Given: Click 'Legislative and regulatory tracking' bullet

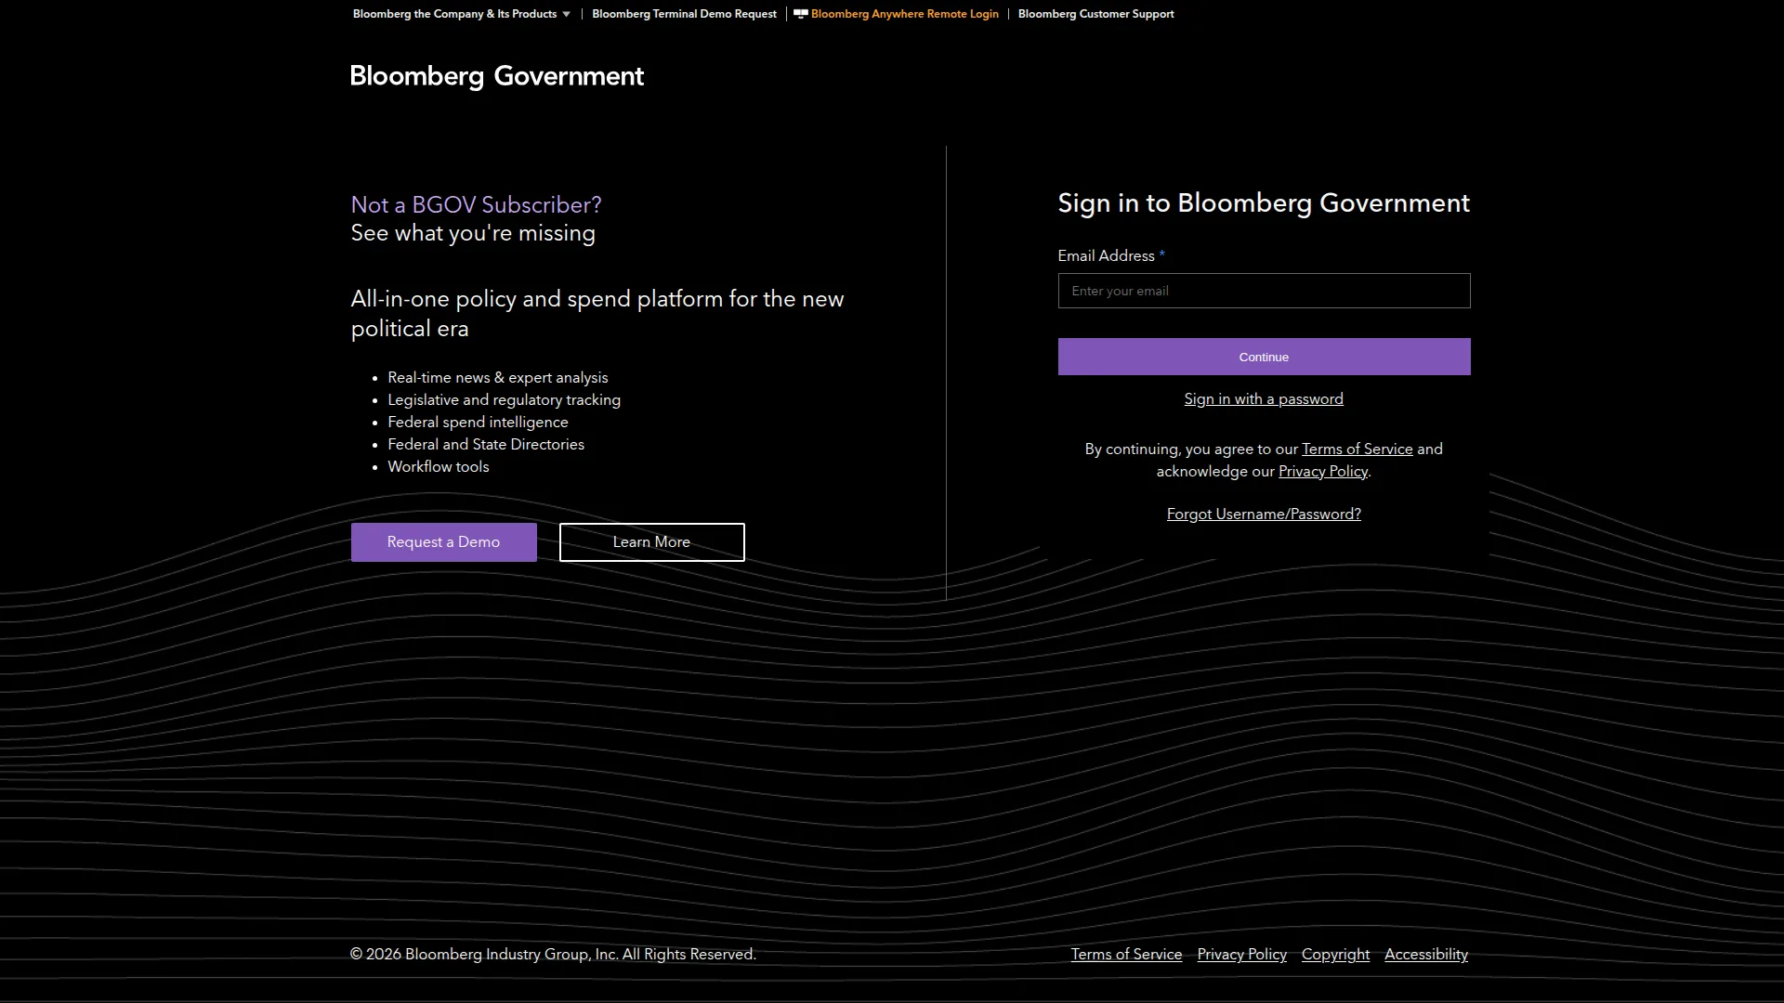Looking at the screenshot, I should pos(504,400).
